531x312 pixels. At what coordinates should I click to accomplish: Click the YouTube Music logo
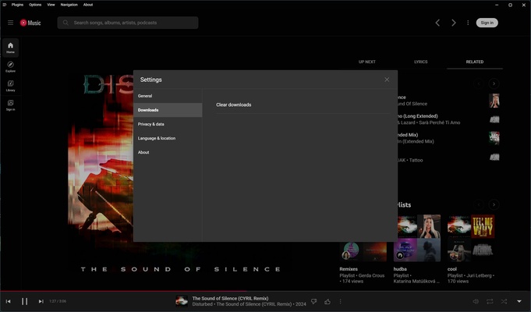pos(30,23)
